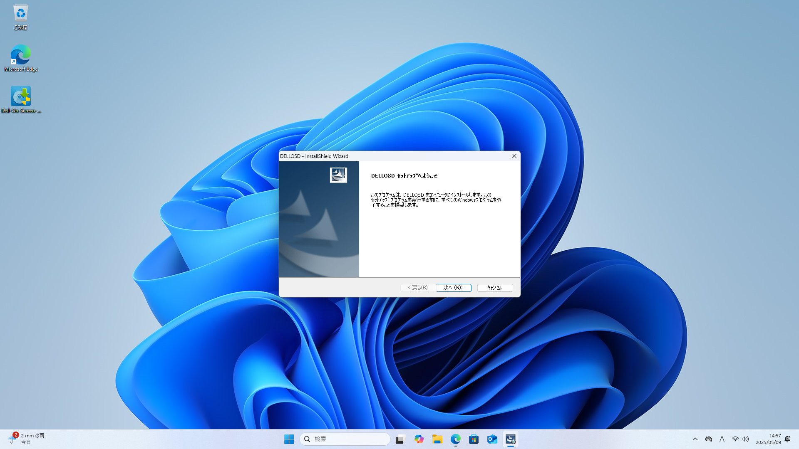
Task: Open the notification bell icon
Action: (787, 439)
